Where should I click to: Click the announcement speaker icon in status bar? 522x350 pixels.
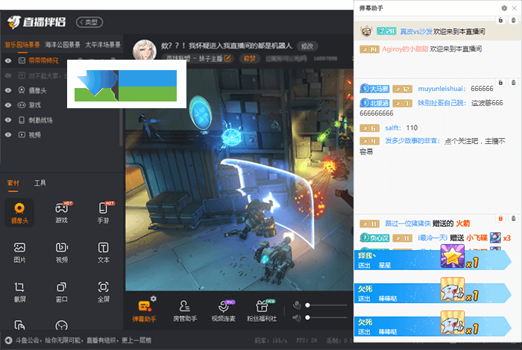8,340
